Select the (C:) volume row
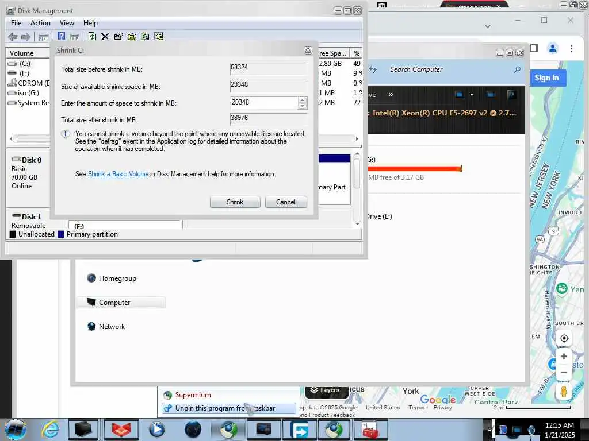Viewport: 589px width, 441px height. (25, 64)
